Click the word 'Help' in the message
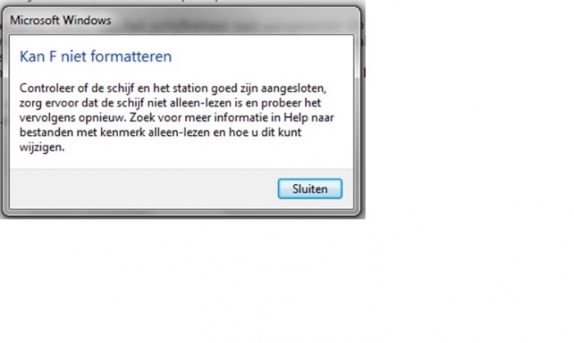Image resolution: width=574 pixels, height=343 pixels. [x=296, y=118]
